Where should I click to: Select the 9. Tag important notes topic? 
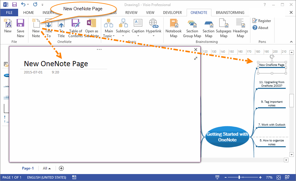(x=272, y=104)
